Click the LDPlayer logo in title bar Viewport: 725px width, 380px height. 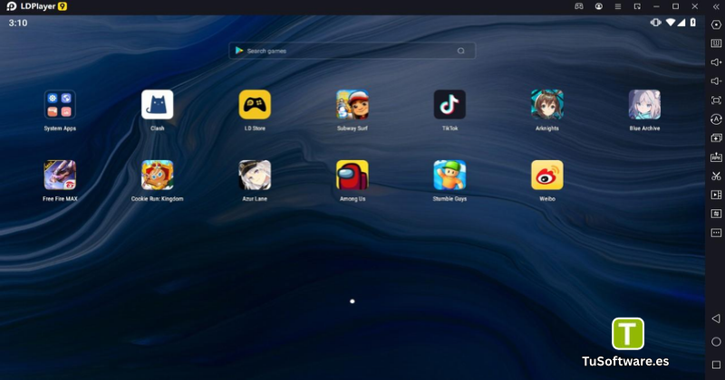tap(12, 6)
